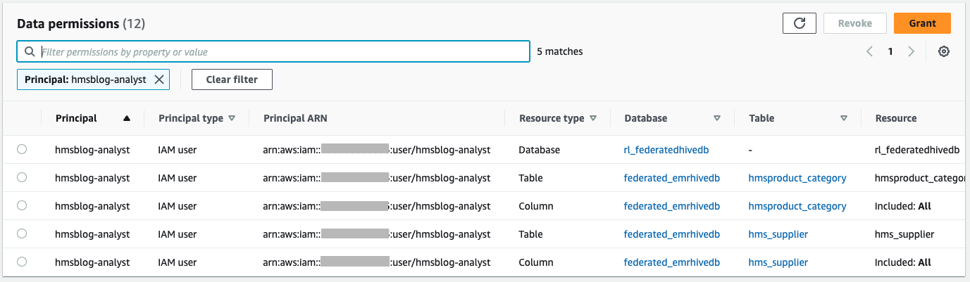Go to next page arrow
This screenshot has height=282, width=970.
click(912, 51)
